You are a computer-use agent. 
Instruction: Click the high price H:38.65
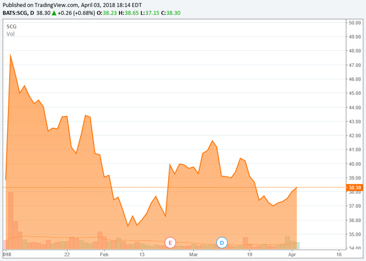pyautogui.click(x=129, y=13)
